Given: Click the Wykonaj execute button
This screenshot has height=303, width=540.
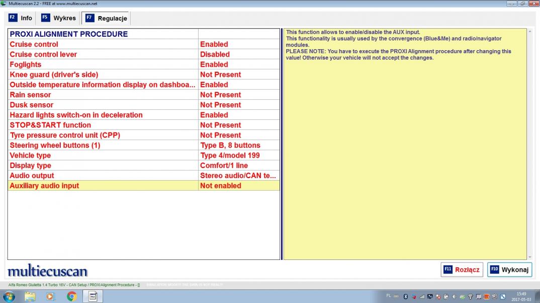Looking at the screenshot, I should 510,270.
